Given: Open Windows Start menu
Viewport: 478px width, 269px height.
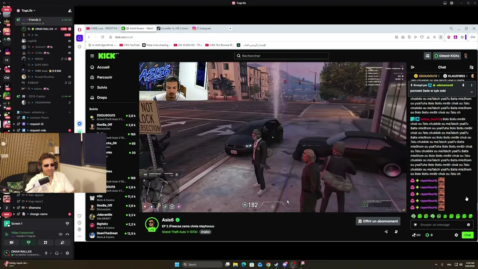Looking at the screenshot, I should pos(177,265).
